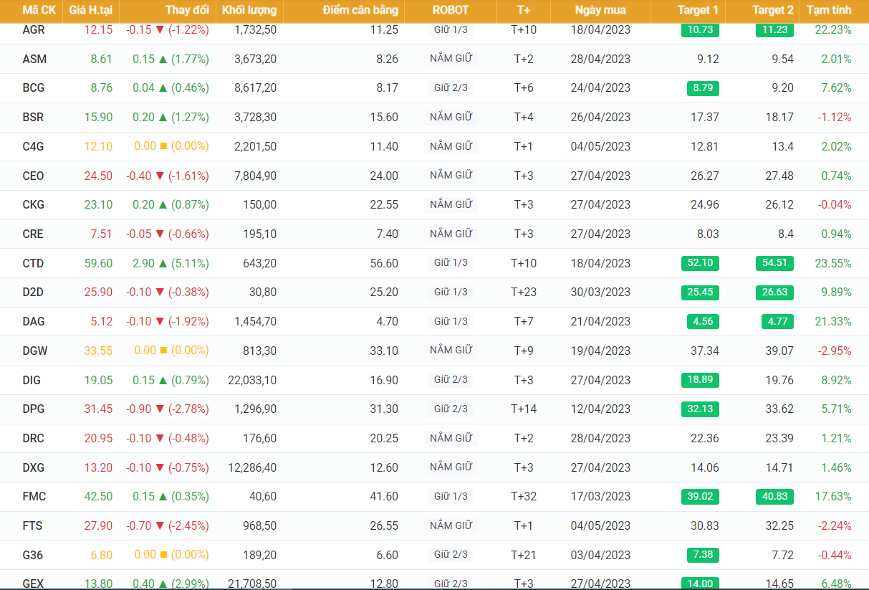Click the green 26.63 target for D2D
The width and height of the screenshot is (869, 590).
point(774,292)
